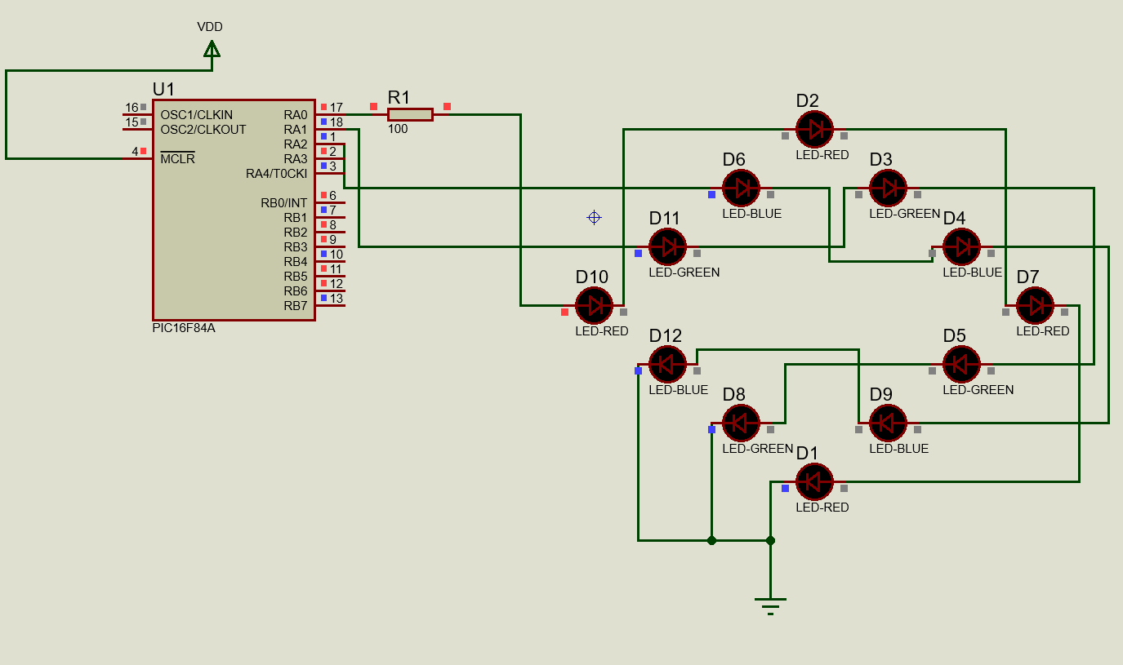Select the LED-RED component D2

[x=814, y=129]
